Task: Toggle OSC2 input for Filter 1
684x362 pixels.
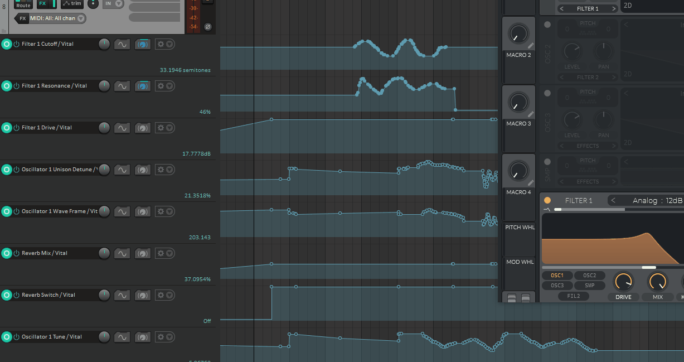Action: click(590, 276)
